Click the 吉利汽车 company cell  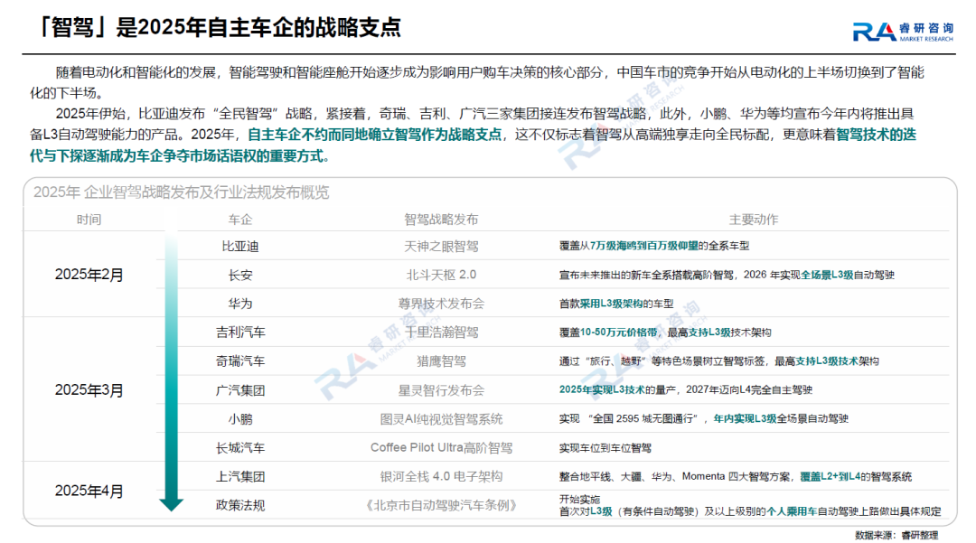(240, 332)
